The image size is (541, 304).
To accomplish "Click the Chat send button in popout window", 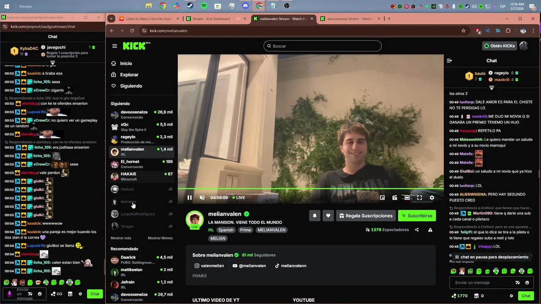I will 95,294.
